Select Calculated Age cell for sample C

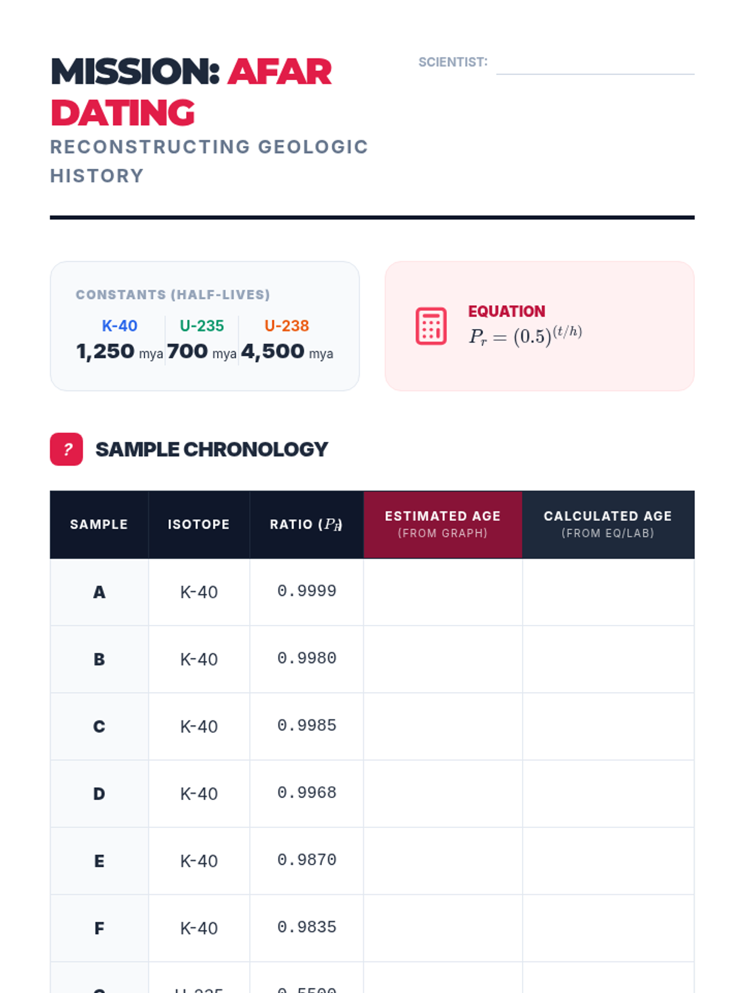coord(608,726)
